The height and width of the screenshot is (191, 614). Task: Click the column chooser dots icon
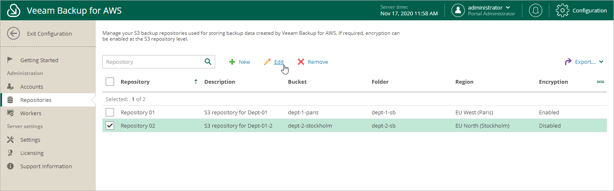tap(600, 82)
